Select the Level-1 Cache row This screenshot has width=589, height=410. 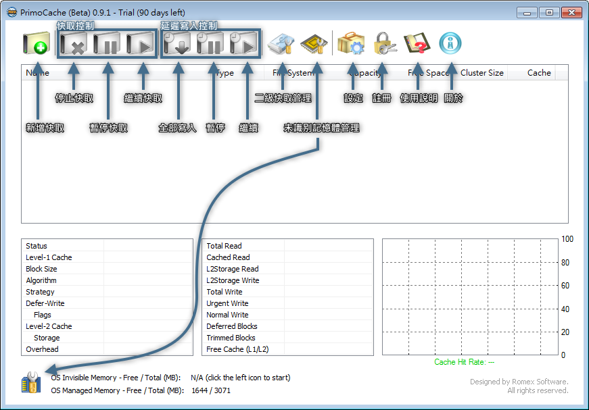pyautogui.click(x=107, y=257)
